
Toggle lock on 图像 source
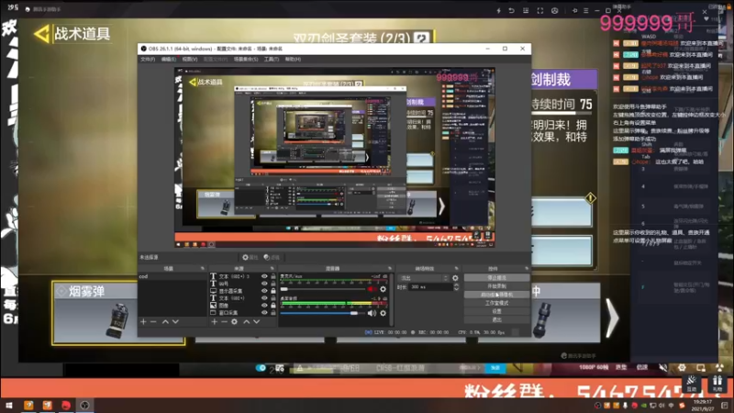[273, 306]
